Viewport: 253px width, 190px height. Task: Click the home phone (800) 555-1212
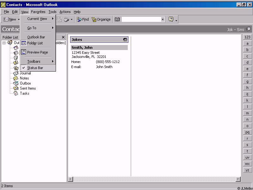(108, 62)
